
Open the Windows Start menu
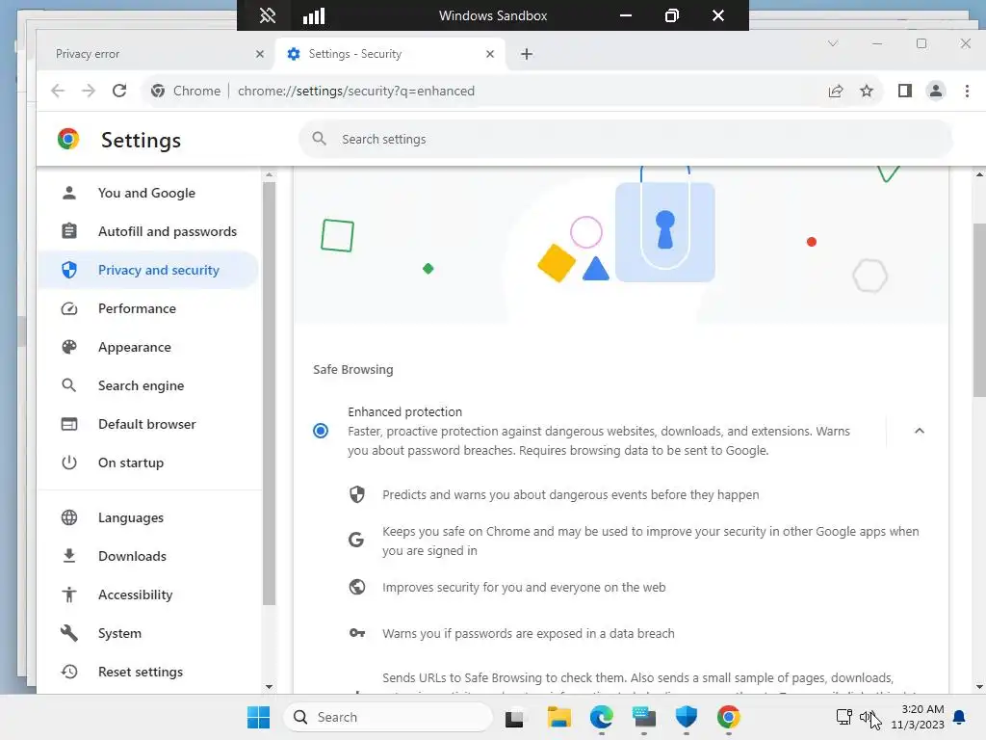258,717
